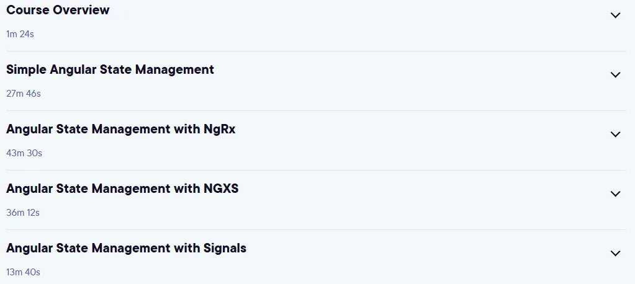Select the 13m 40s duration text

click(23, 272)
